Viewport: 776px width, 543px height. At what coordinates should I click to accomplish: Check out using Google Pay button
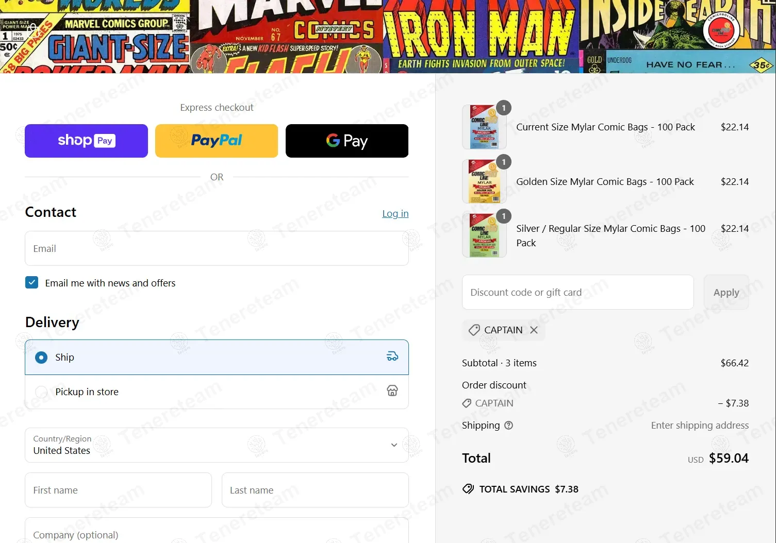[347, 141]
